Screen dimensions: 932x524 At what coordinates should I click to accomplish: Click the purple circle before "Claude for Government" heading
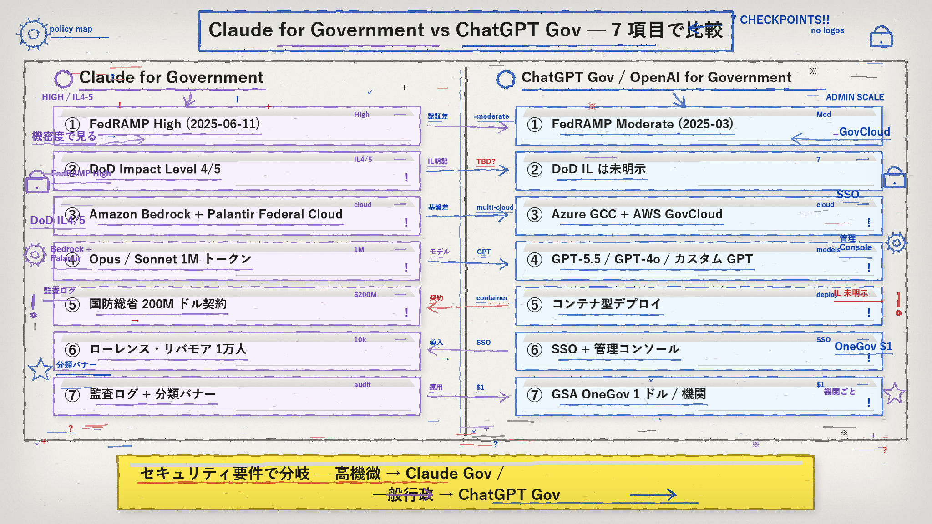(64, 79)
